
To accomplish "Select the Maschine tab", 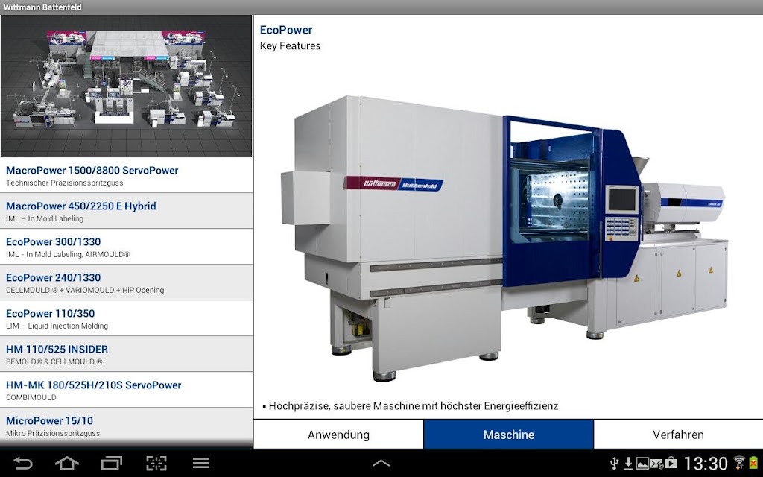I will tap(508, 435).
